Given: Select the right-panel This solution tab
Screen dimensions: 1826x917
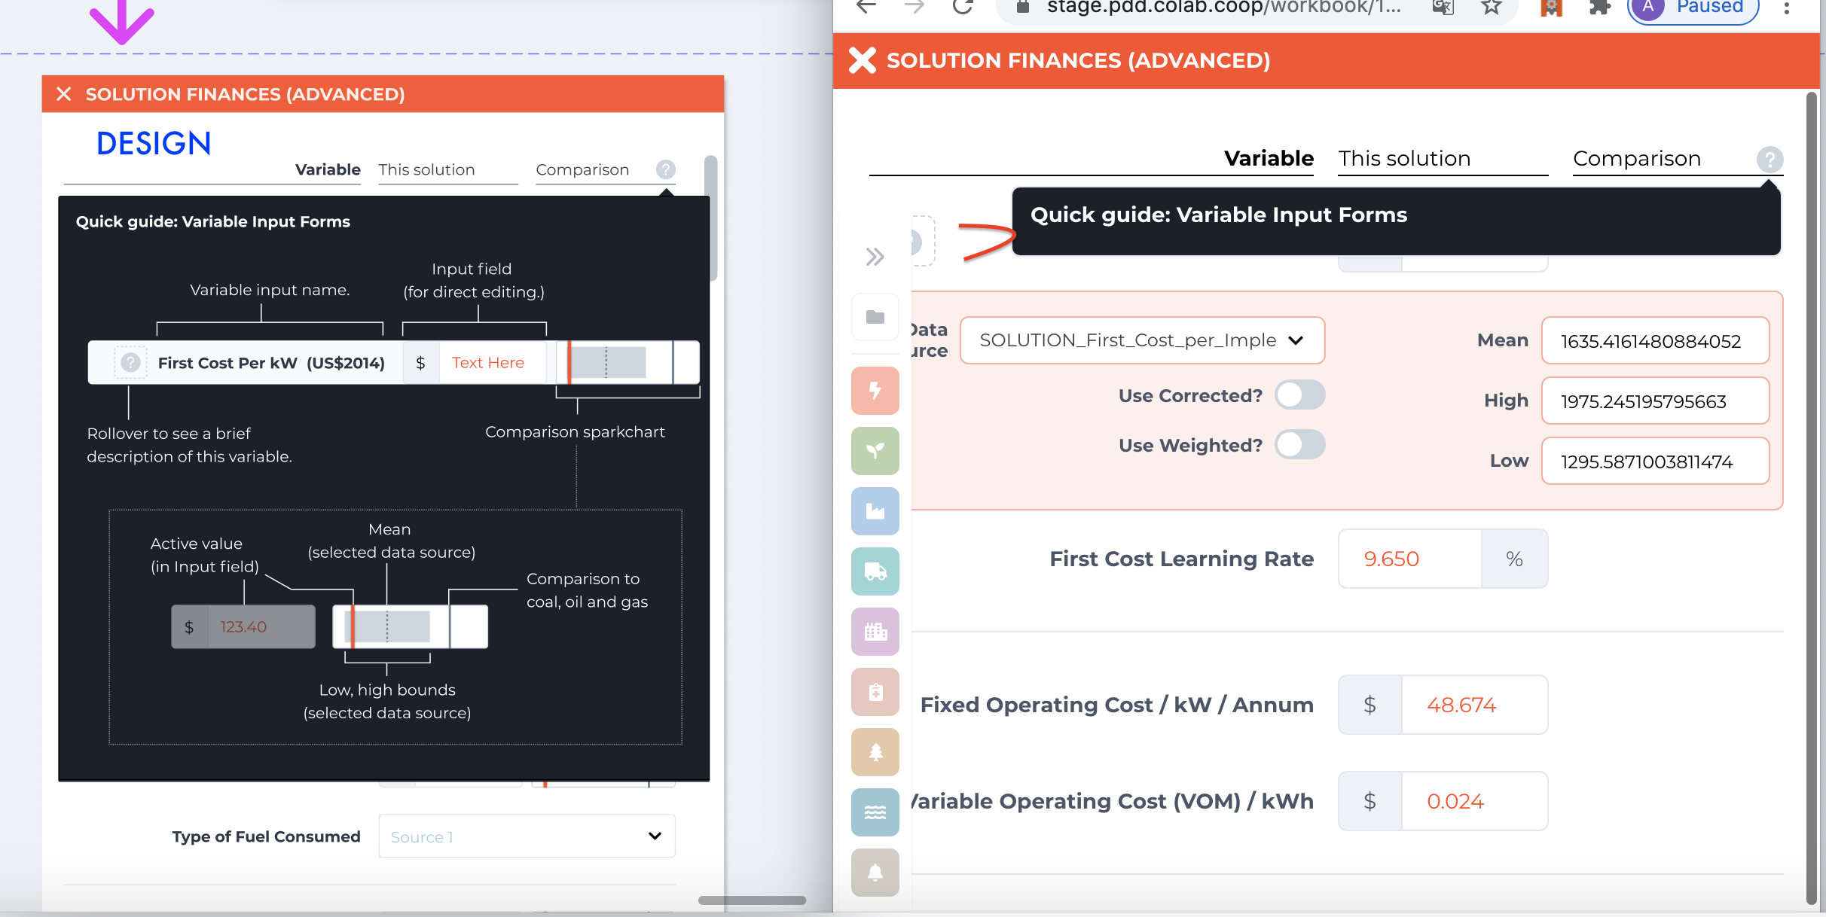Looking at the screenshot, I should pos(1404,159).
